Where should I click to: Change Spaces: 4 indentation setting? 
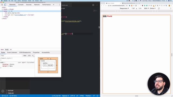pyautogui.click(x=65, y=96)
